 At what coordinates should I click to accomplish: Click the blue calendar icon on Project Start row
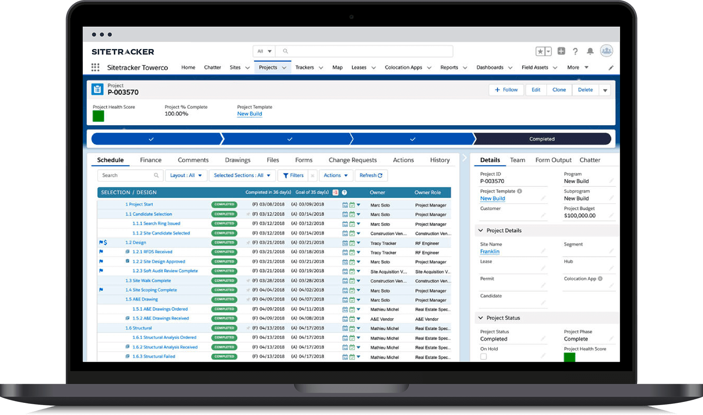pos(344,204)
